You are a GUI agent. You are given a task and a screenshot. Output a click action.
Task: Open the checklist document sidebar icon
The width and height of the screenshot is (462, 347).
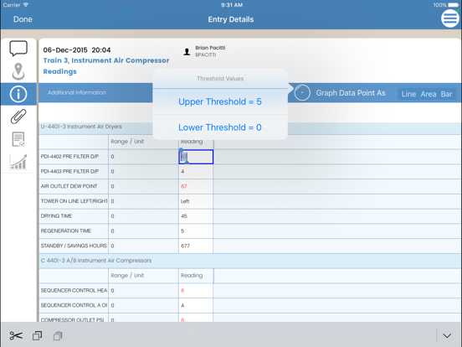point(18,139)
